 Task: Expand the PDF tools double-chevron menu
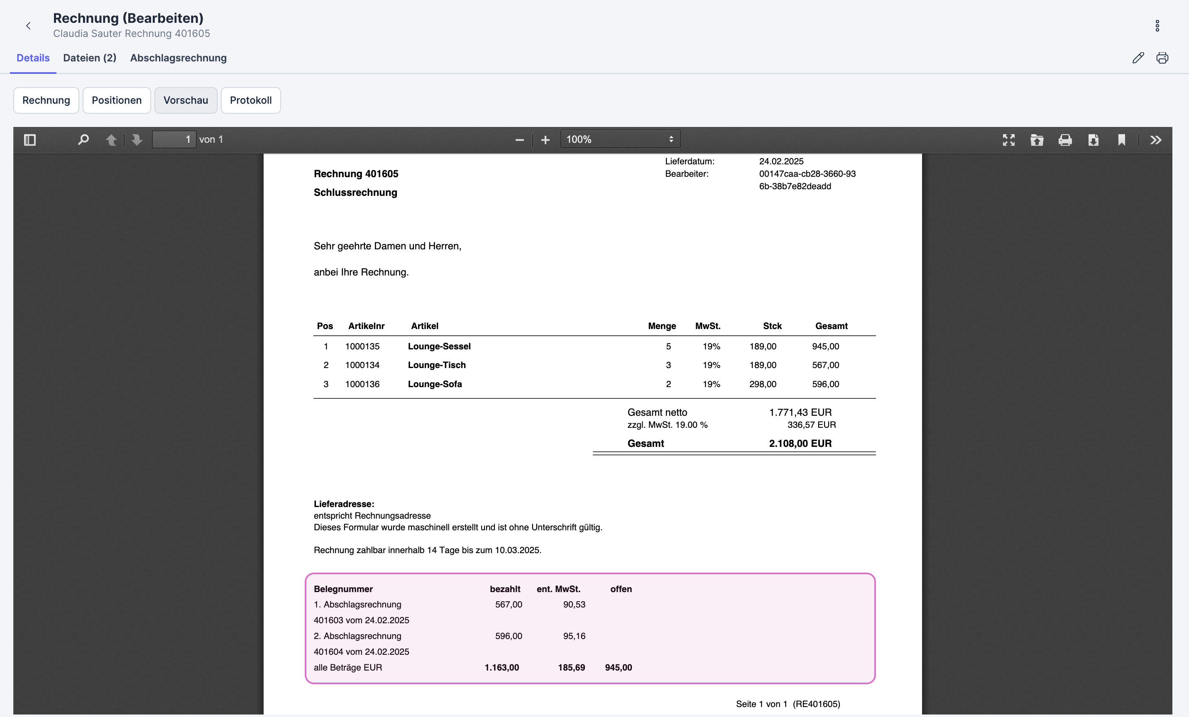coord(1155,140)
